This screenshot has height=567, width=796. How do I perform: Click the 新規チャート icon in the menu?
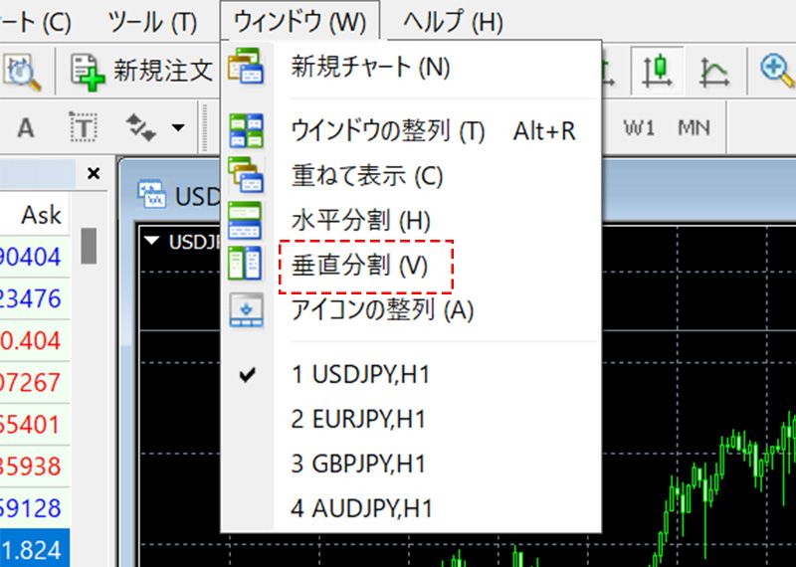pyautogui.click(x=245, y=68)
